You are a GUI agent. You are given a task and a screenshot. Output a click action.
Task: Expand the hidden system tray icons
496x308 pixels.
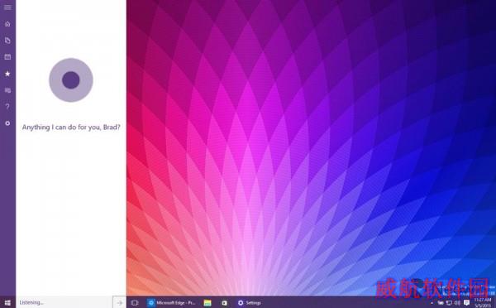coord(432,303)
